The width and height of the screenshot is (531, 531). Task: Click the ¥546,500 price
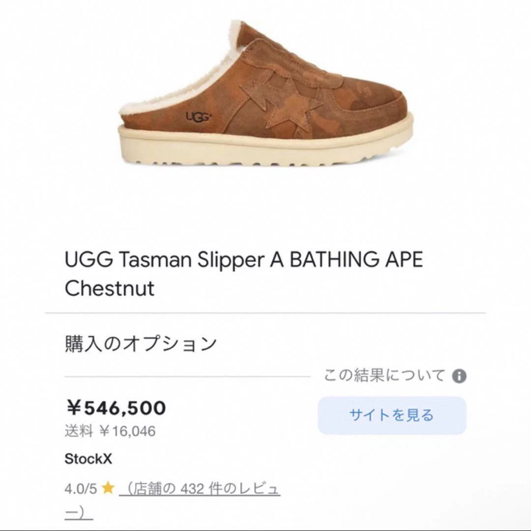116,408
